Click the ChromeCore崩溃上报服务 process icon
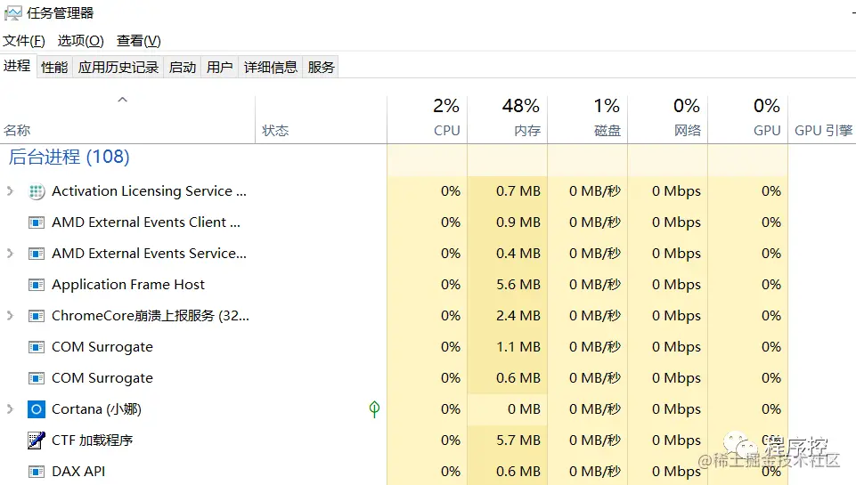 pos(36,316)
